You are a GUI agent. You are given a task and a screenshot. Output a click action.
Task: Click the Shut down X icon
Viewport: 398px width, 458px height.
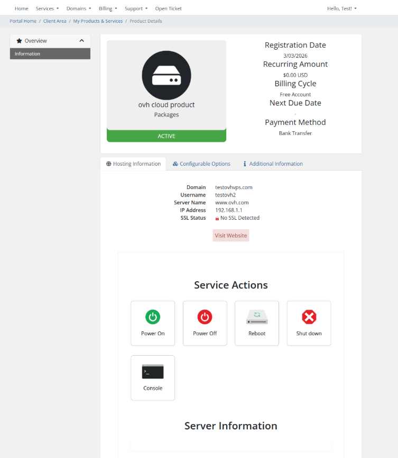pos(309,317)
